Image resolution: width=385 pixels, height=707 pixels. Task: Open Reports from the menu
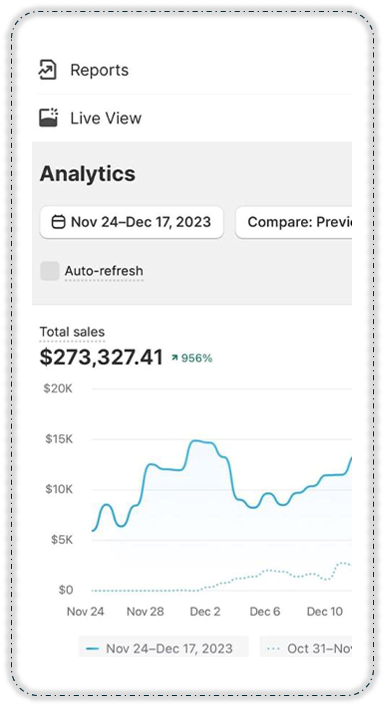tap(99, 70)
